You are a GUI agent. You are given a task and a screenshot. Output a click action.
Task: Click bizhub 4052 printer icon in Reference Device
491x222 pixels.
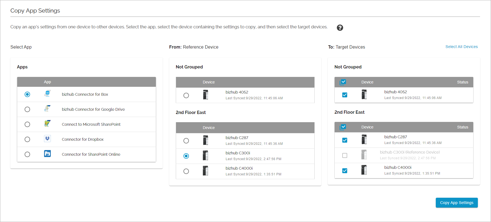(206, 95)
